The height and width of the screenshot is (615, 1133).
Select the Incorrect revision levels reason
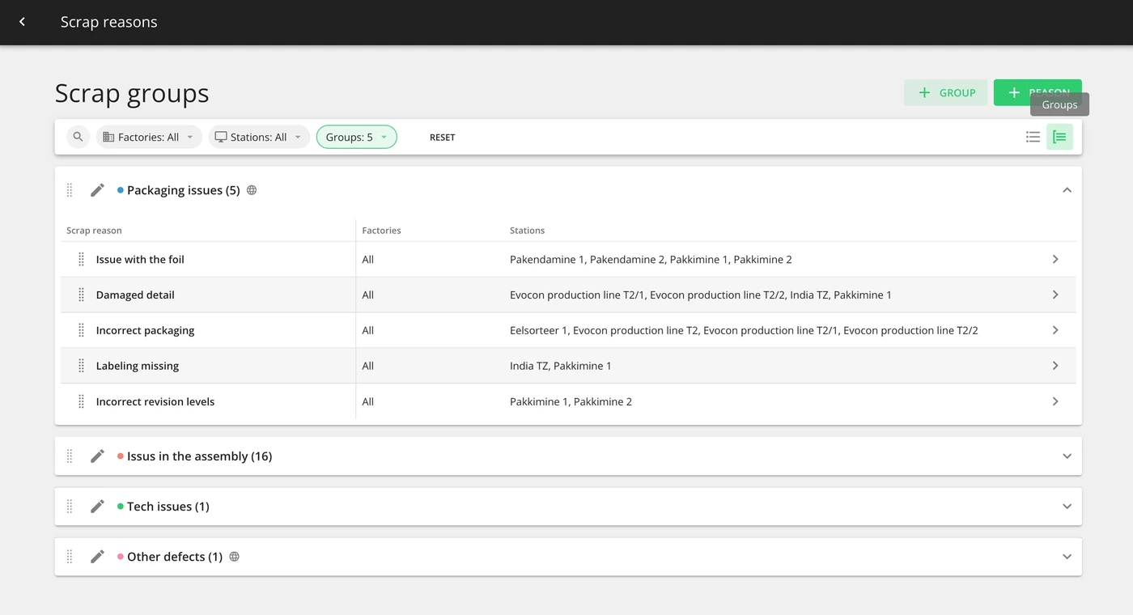click(x=155, y=401)
